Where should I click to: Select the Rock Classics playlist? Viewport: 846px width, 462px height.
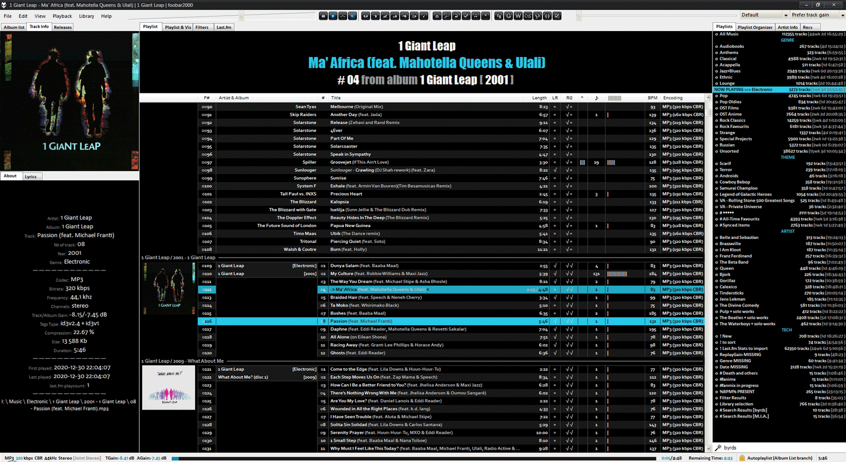point(732,121)
